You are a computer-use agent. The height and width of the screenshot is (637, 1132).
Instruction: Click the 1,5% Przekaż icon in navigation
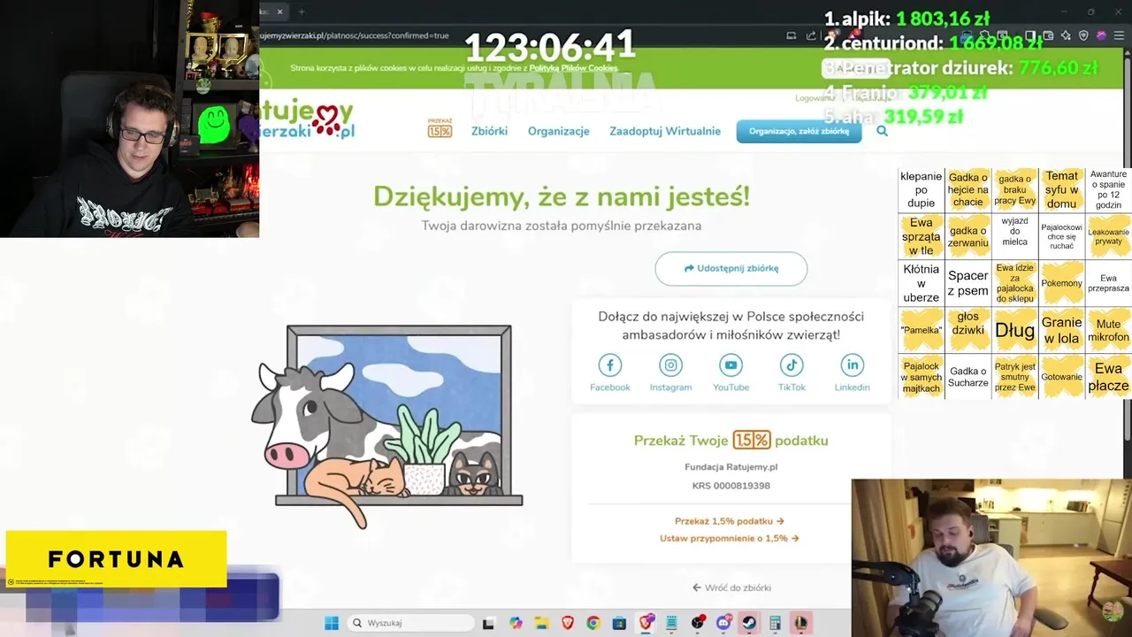click(x=440, y=128)
